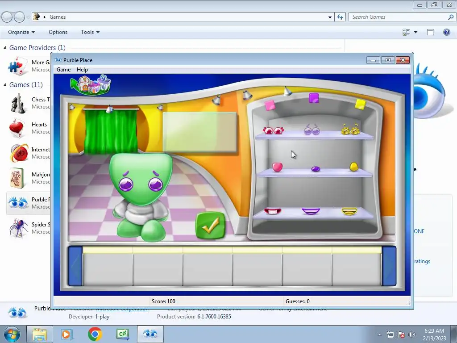
Task: Click the Games breadcrumb in address bar
Action: click(x=58, y=17)
